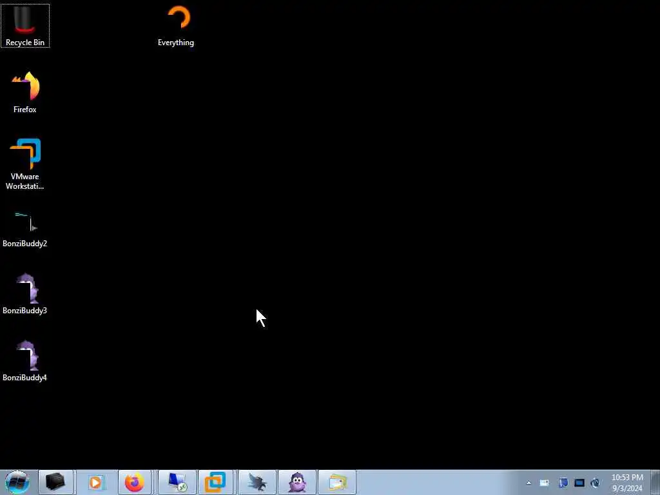The height and width of the screenshot is (495, 660).
Task: Select the Everything desktop shortcut
Action: tap(176, 26)
